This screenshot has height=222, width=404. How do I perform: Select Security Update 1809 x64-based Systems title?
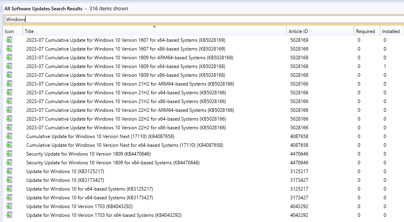click(x=113, y=162)
